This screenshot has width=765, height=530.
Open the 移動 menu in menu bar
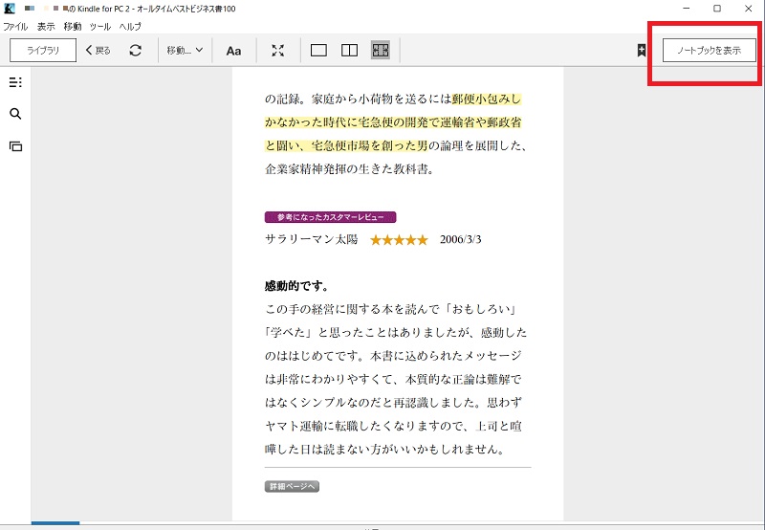pos(73,27)
